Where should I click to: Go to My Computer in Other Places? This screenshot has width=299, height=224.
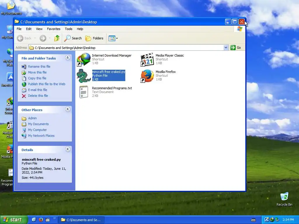(37, 130)
